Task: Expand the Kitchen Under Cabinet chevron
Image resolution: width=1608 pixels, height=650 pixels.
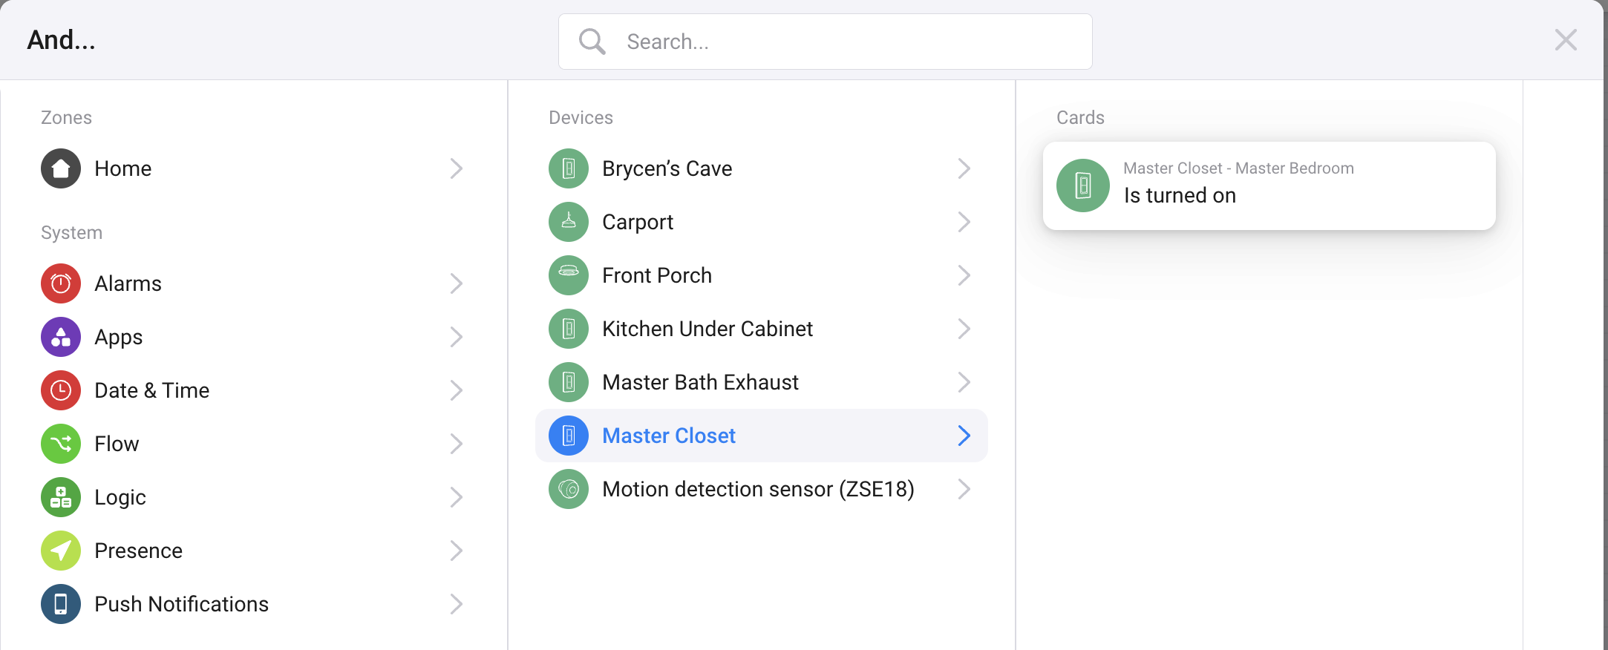Action: 964,329
